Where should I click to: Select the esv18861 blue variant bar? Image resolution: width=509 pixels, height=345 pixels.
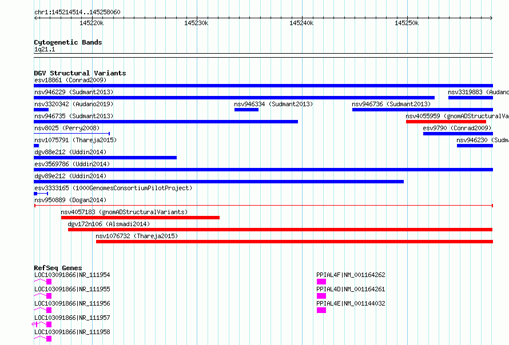[x=263, y=86]
